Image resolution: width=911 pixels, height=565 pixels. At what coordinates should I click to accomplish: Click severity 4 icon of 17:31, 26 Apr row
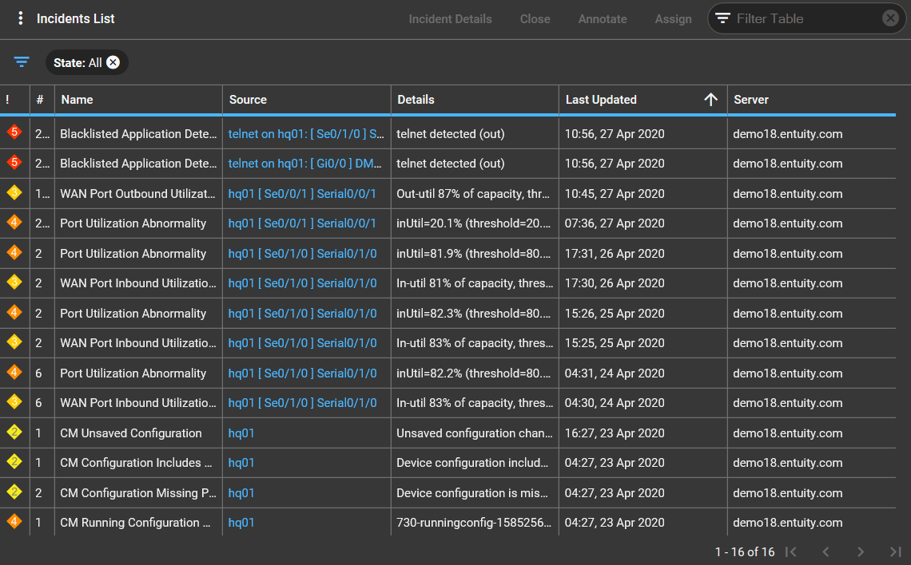tap(14, 252)
